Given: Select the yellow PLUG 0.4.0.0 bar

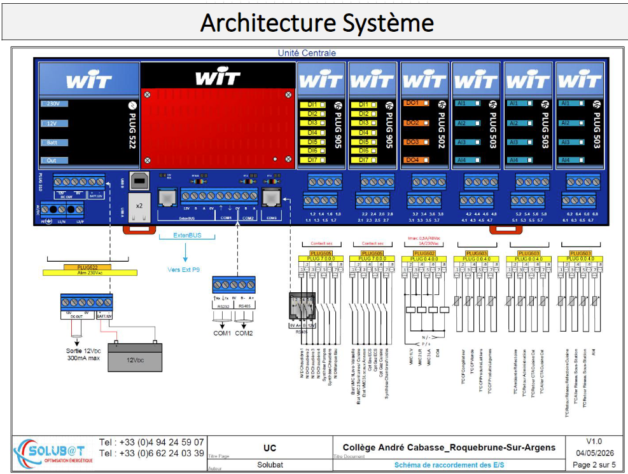Looking at the screenshot, I should coord(424,259).
